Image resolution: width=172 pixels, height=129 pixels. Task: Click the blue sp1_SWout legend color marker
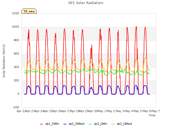(x=65, y=124)
